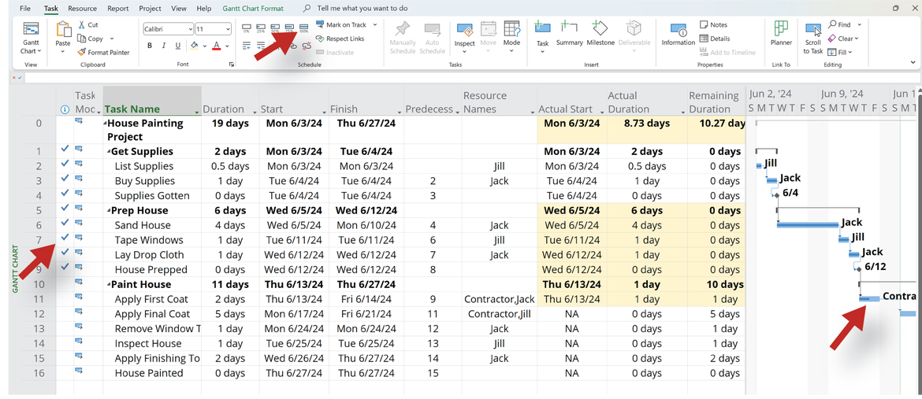Collapse the Prep House summary task
This screenshot has height=399, width=922.
[110, 211]
